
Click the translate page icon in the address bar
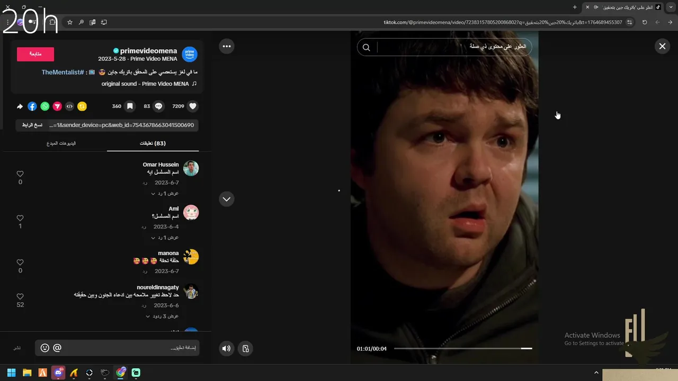(92, 22)
